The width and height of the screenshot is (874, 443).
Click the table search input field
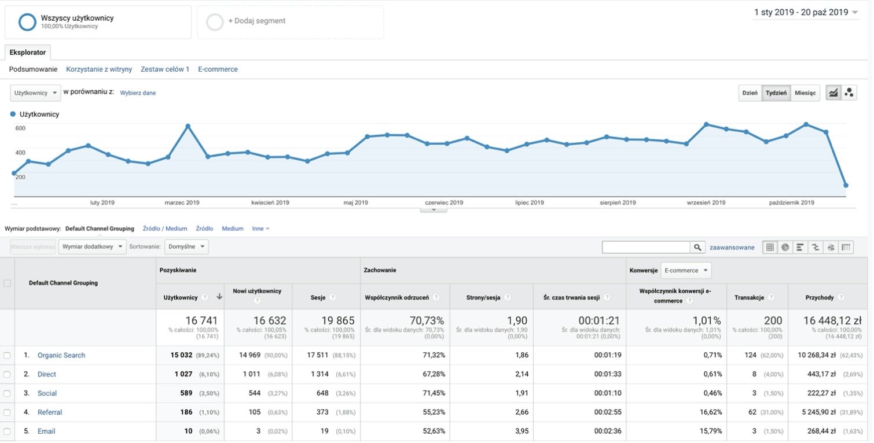(646, 248)
